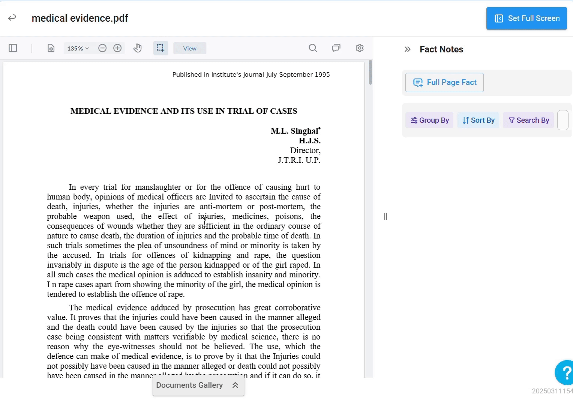573x399 pixels.
Task: Toggle the area selection tool
Action: click(160, 48)
